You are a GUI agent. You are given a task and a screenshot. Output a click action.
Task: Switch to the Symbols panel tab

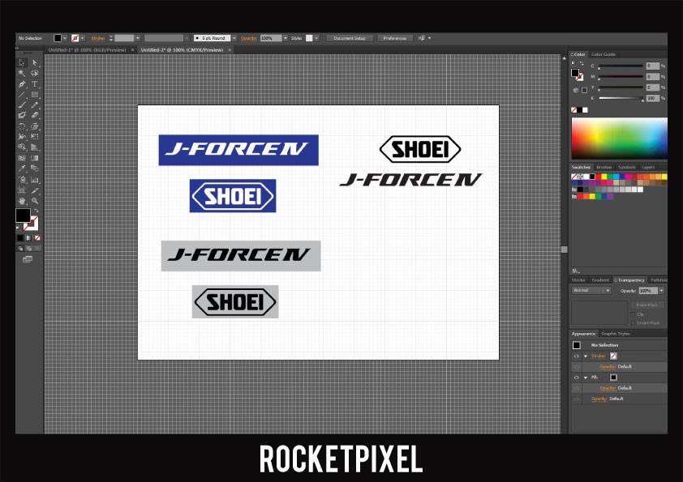pyautogui.click(x=627, y=168)
